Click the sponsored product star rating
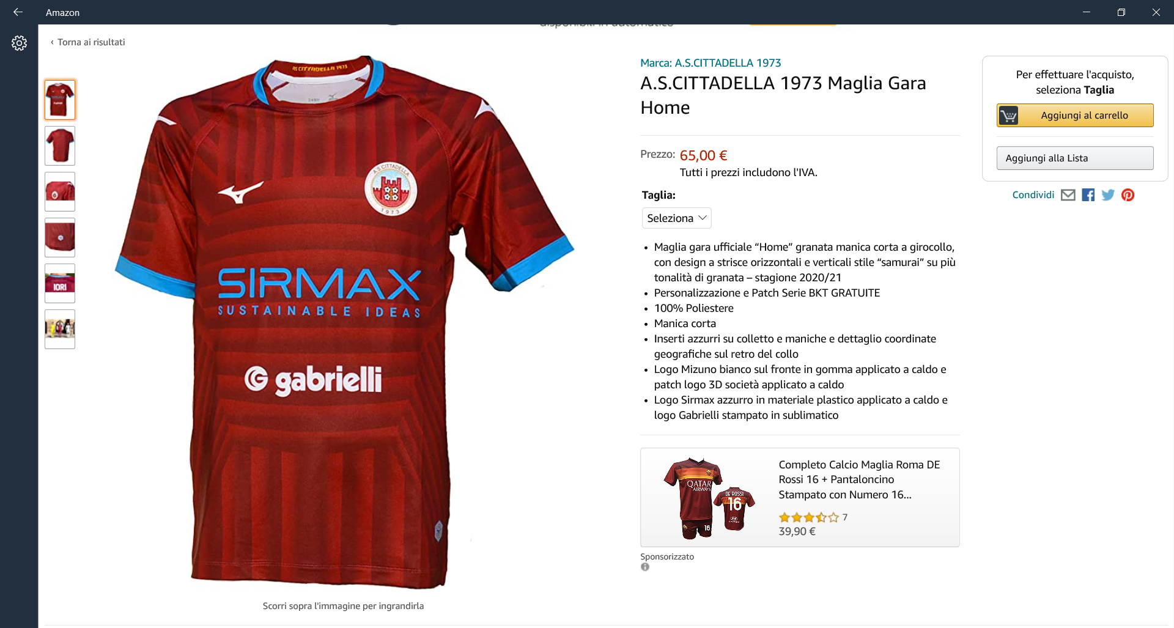This screenshot has height=628, width=1174. point(808,517)
